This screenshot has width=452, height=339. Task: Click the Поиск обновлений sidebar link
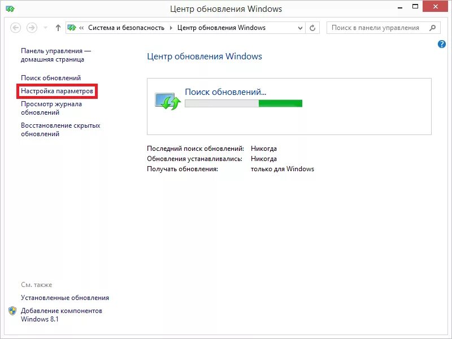[x=51, y=78]
